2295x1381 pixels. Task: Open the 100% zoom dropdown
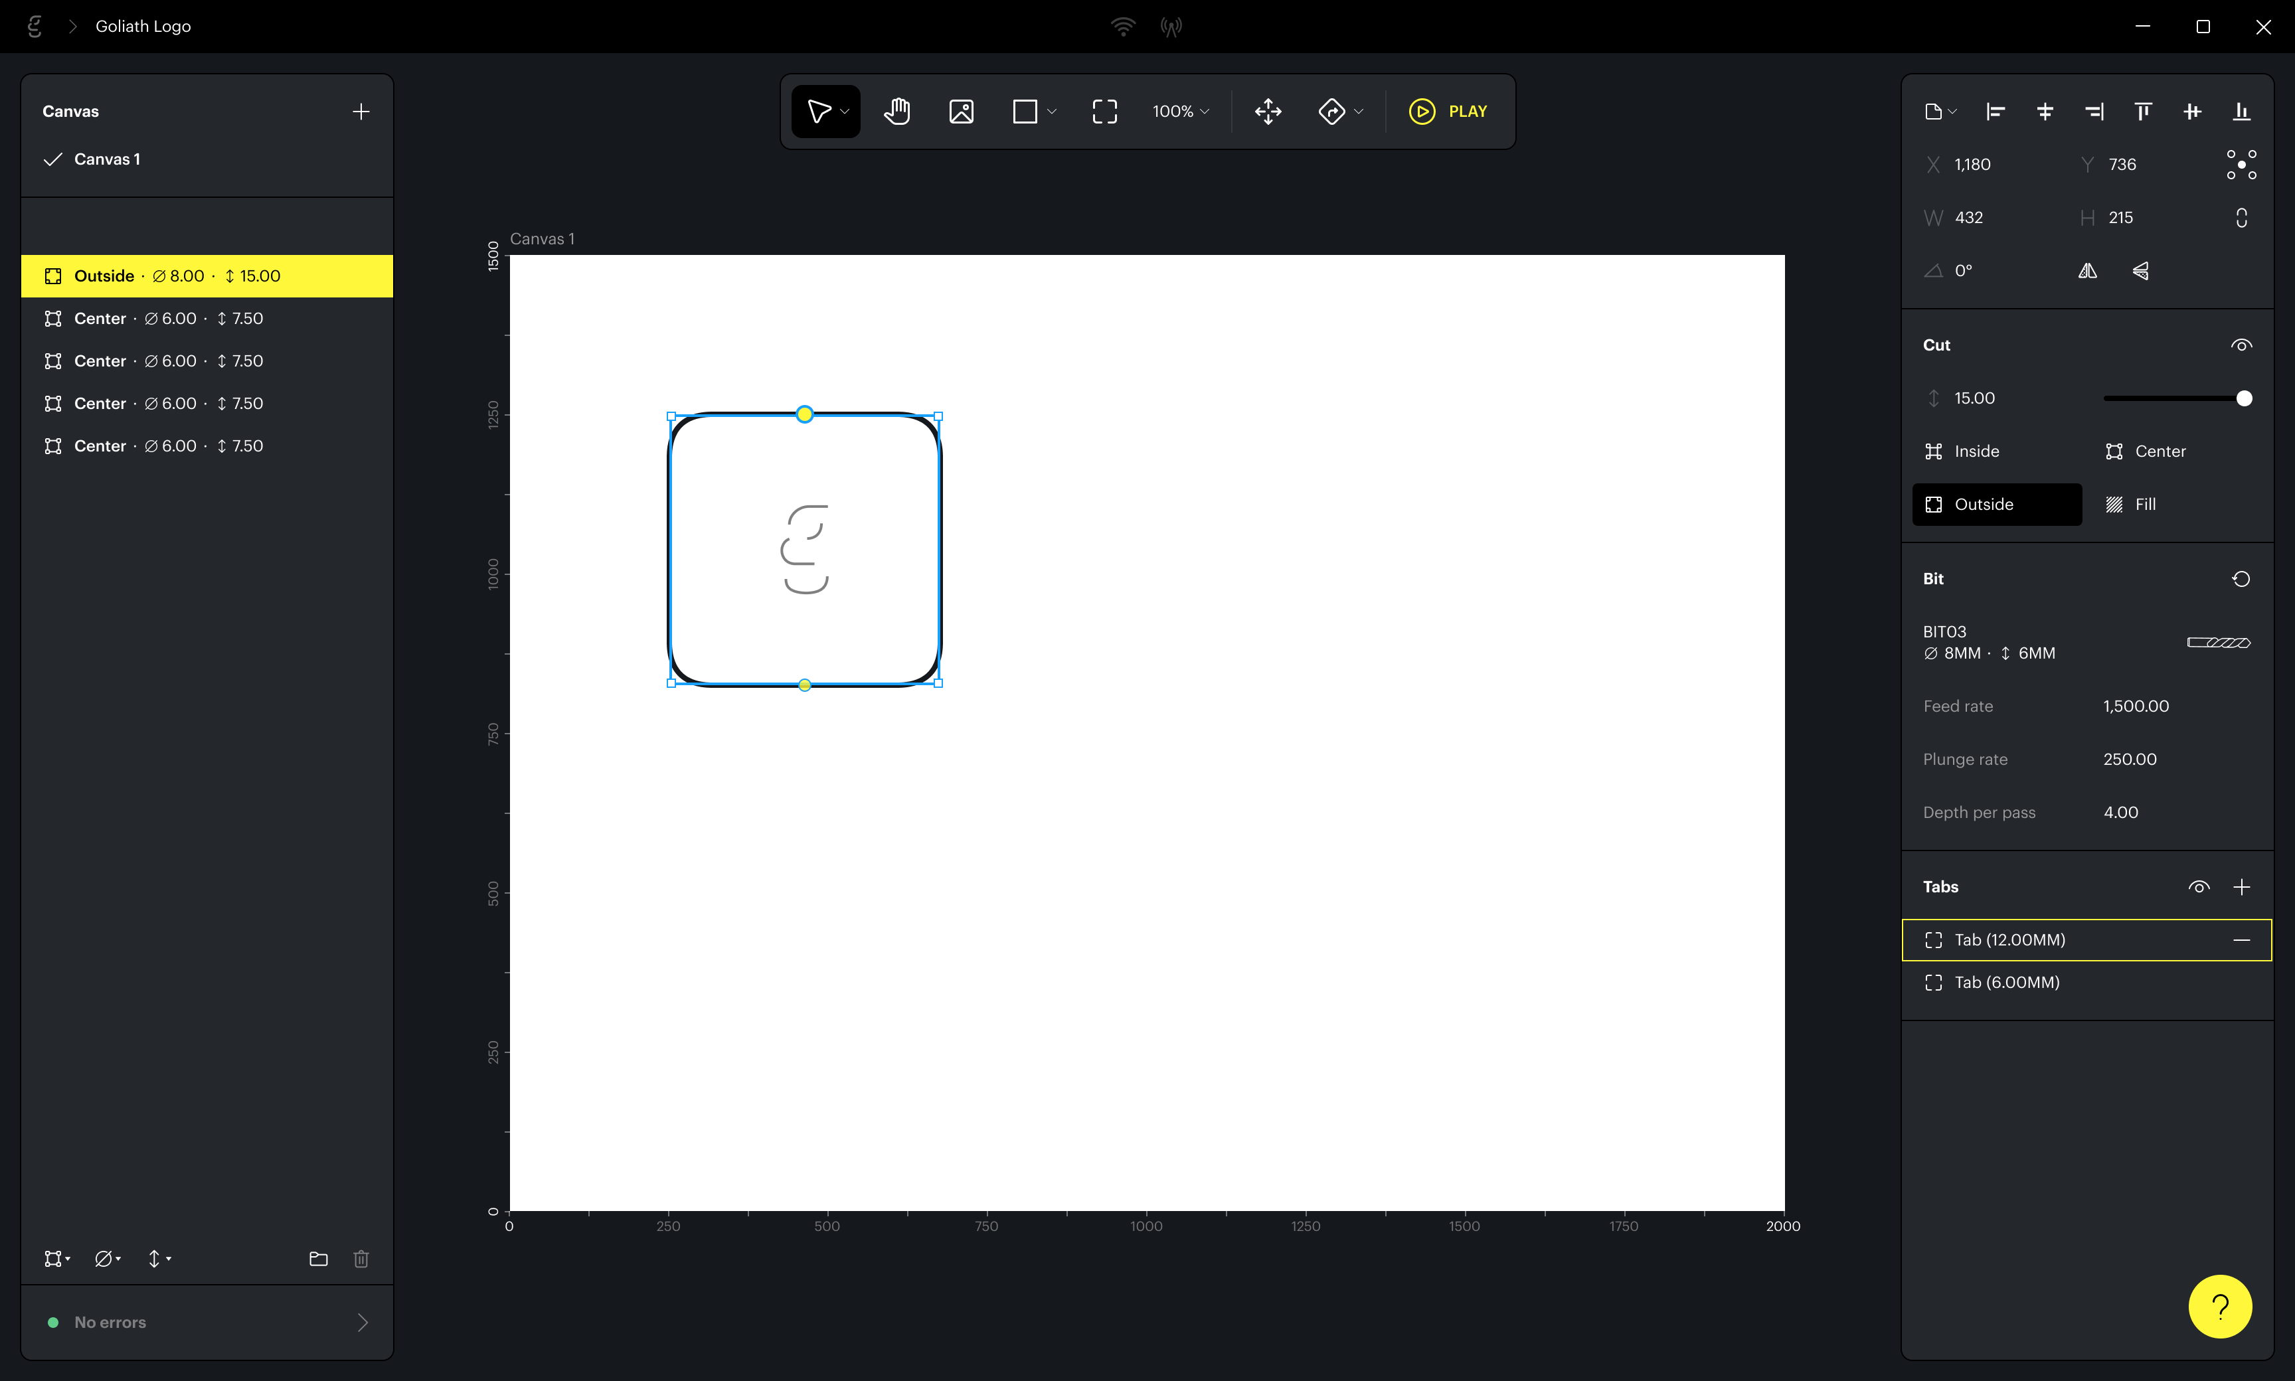[1180, 112]
